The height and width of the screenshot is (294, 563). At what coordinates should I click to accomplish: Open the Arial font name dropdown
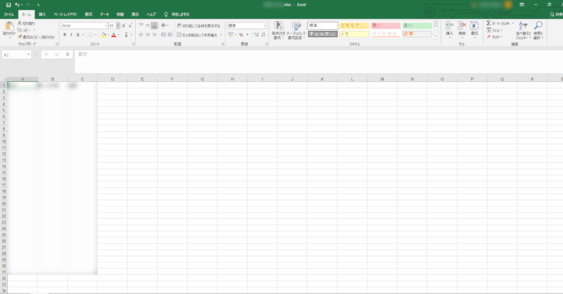(x=106, y=26)
